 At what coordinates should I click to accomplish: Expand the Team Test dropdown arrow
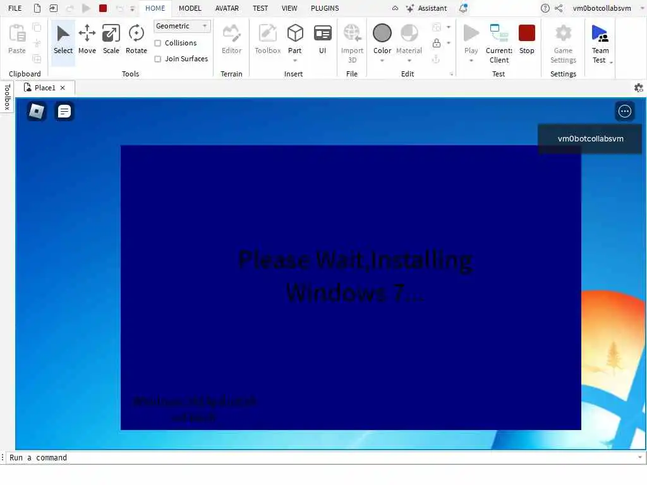611,63
